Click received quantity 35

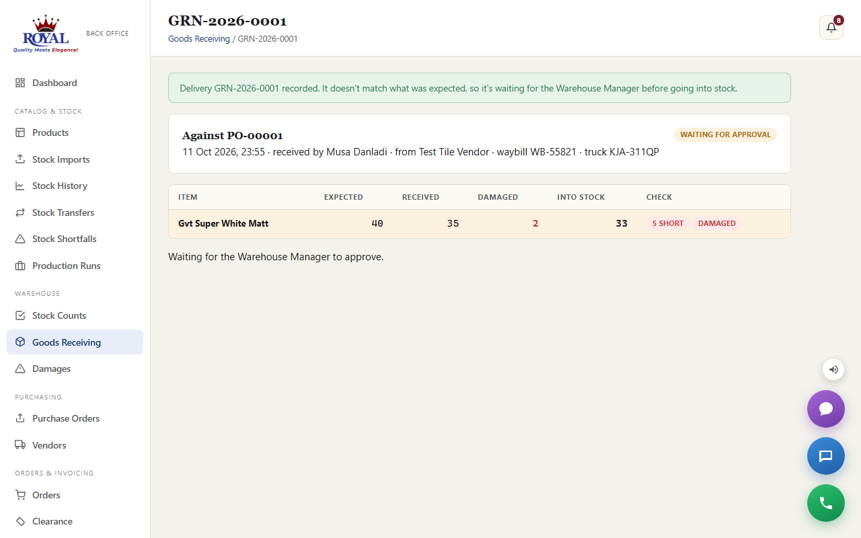click(x=453, y=223)
